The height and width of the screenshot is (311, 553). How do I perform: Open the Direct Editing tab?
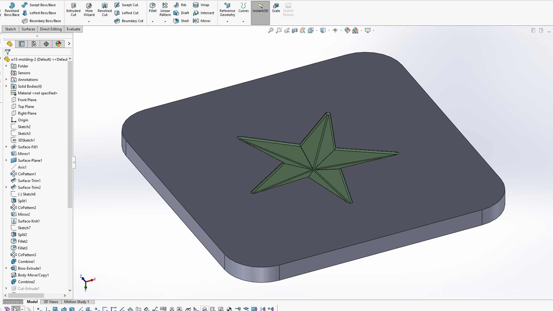coord(51,29)
